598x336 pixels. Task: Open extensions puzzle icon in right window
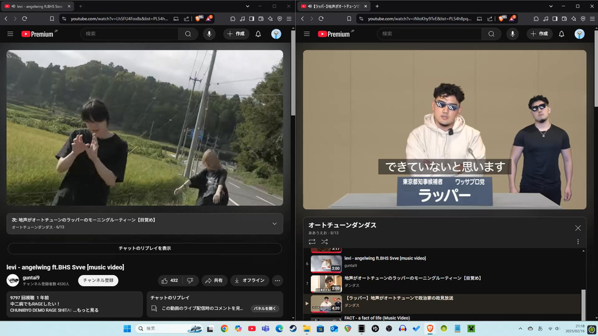click(x=536, y=18)
